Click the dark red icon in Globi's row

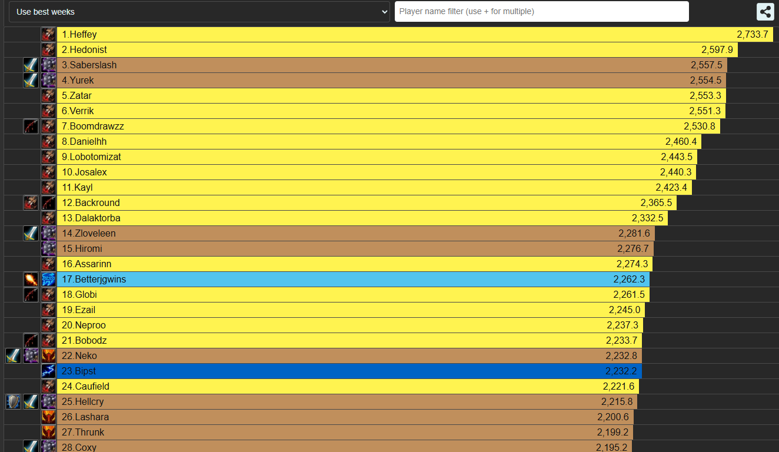point(31,294)
